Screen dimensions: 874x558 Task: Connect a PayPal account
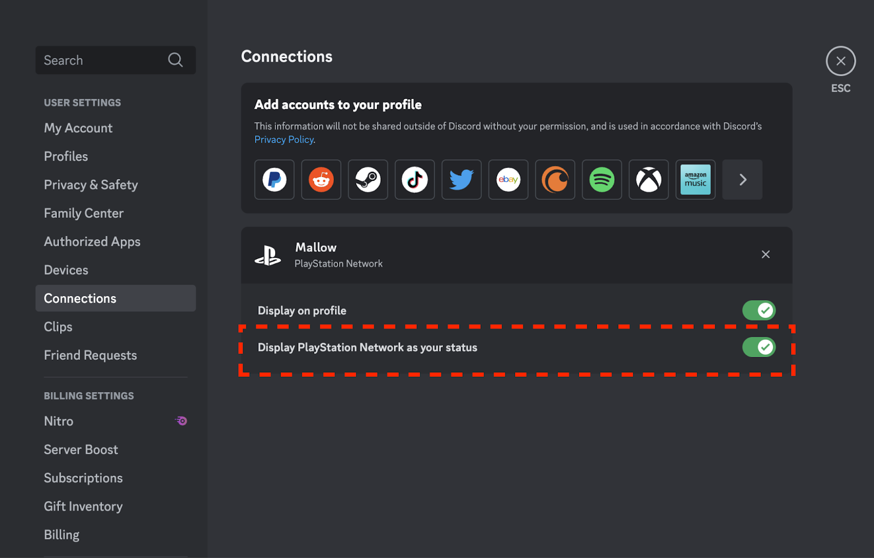pyautogui.click(x=274, y=180)
